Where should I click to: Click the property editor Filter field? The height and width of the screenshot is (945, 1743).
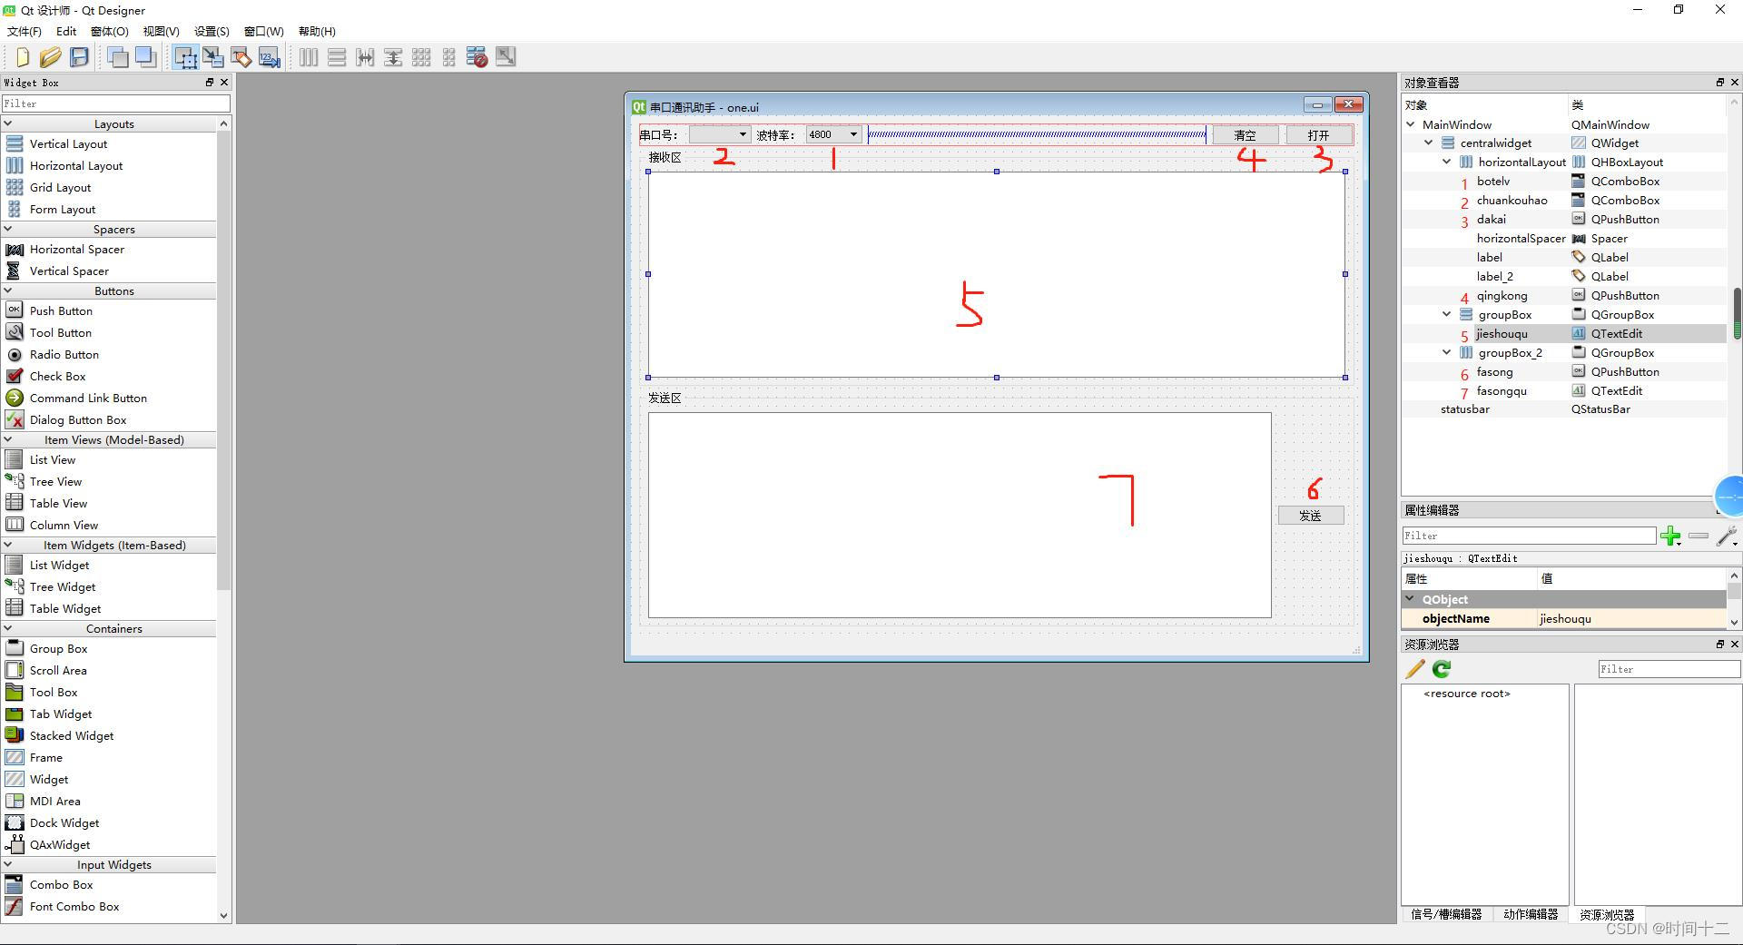(x=1529, y=536)
